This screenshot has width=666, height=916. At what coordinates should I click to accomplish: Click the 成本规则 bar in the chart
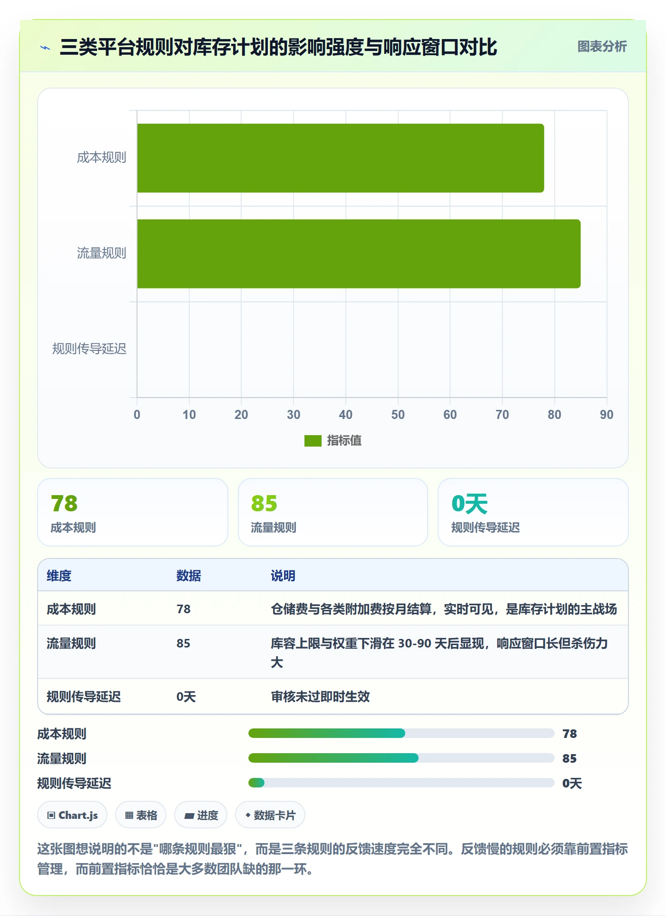[x=340, y=158]
